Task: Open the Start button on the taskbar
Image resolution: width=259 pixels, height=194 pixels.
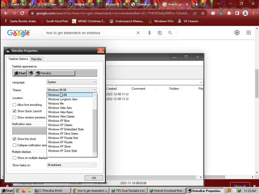Action: [7, 191]
